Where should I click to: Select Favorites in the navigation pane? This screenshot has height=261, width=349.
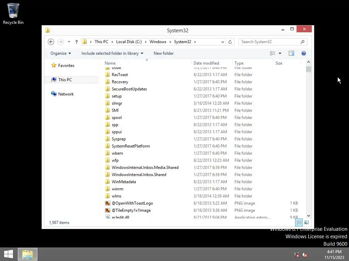[66, 66]
